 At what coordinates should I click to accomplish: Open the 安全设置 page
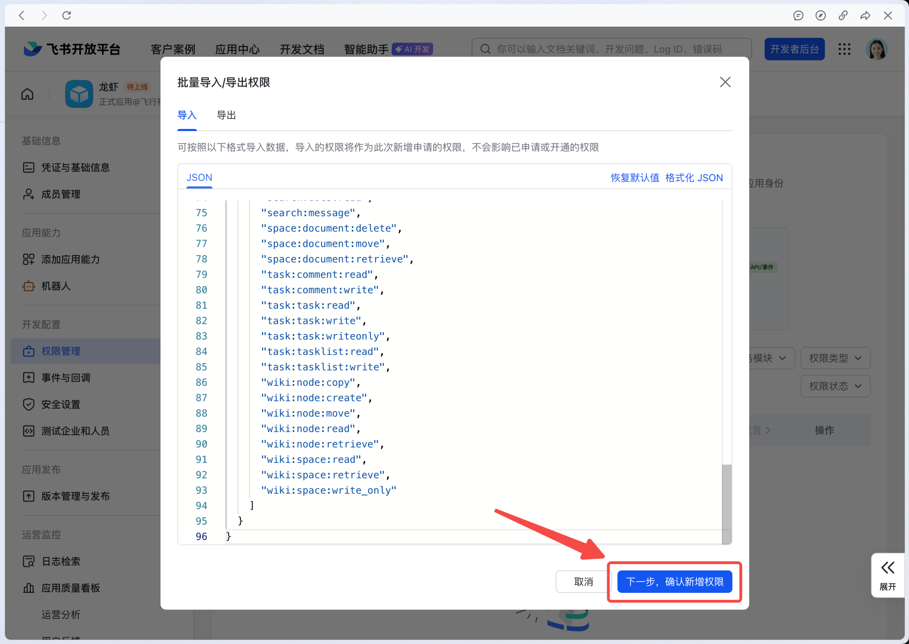pos(61,405)
